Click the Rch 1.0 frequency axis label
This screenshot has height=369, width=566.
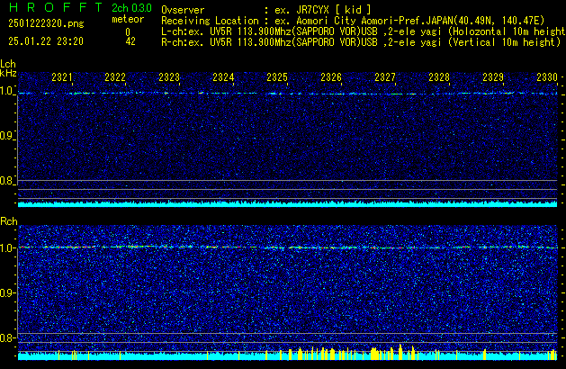click(x=7, y=248)
